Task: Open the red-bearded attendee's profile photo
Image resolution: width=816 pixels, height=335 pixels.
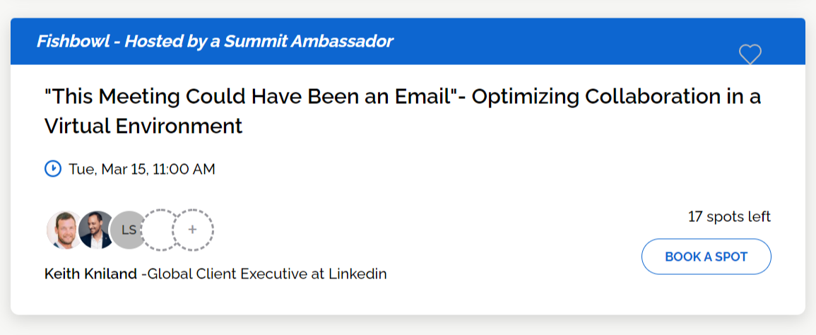Action: tap(63, 230)
